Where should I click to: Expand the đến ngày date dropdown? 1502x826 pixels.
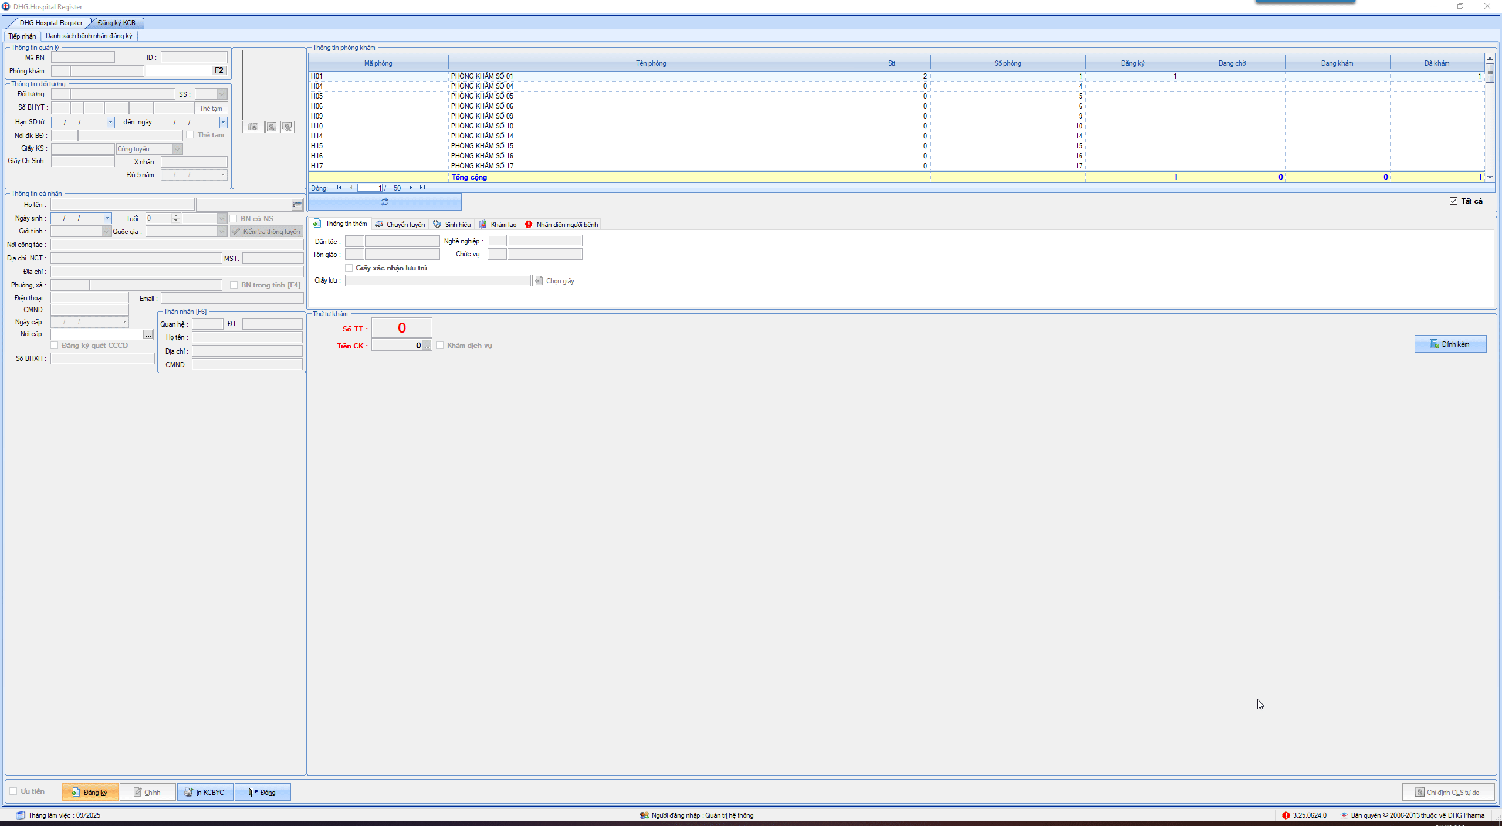pos(223,123)
